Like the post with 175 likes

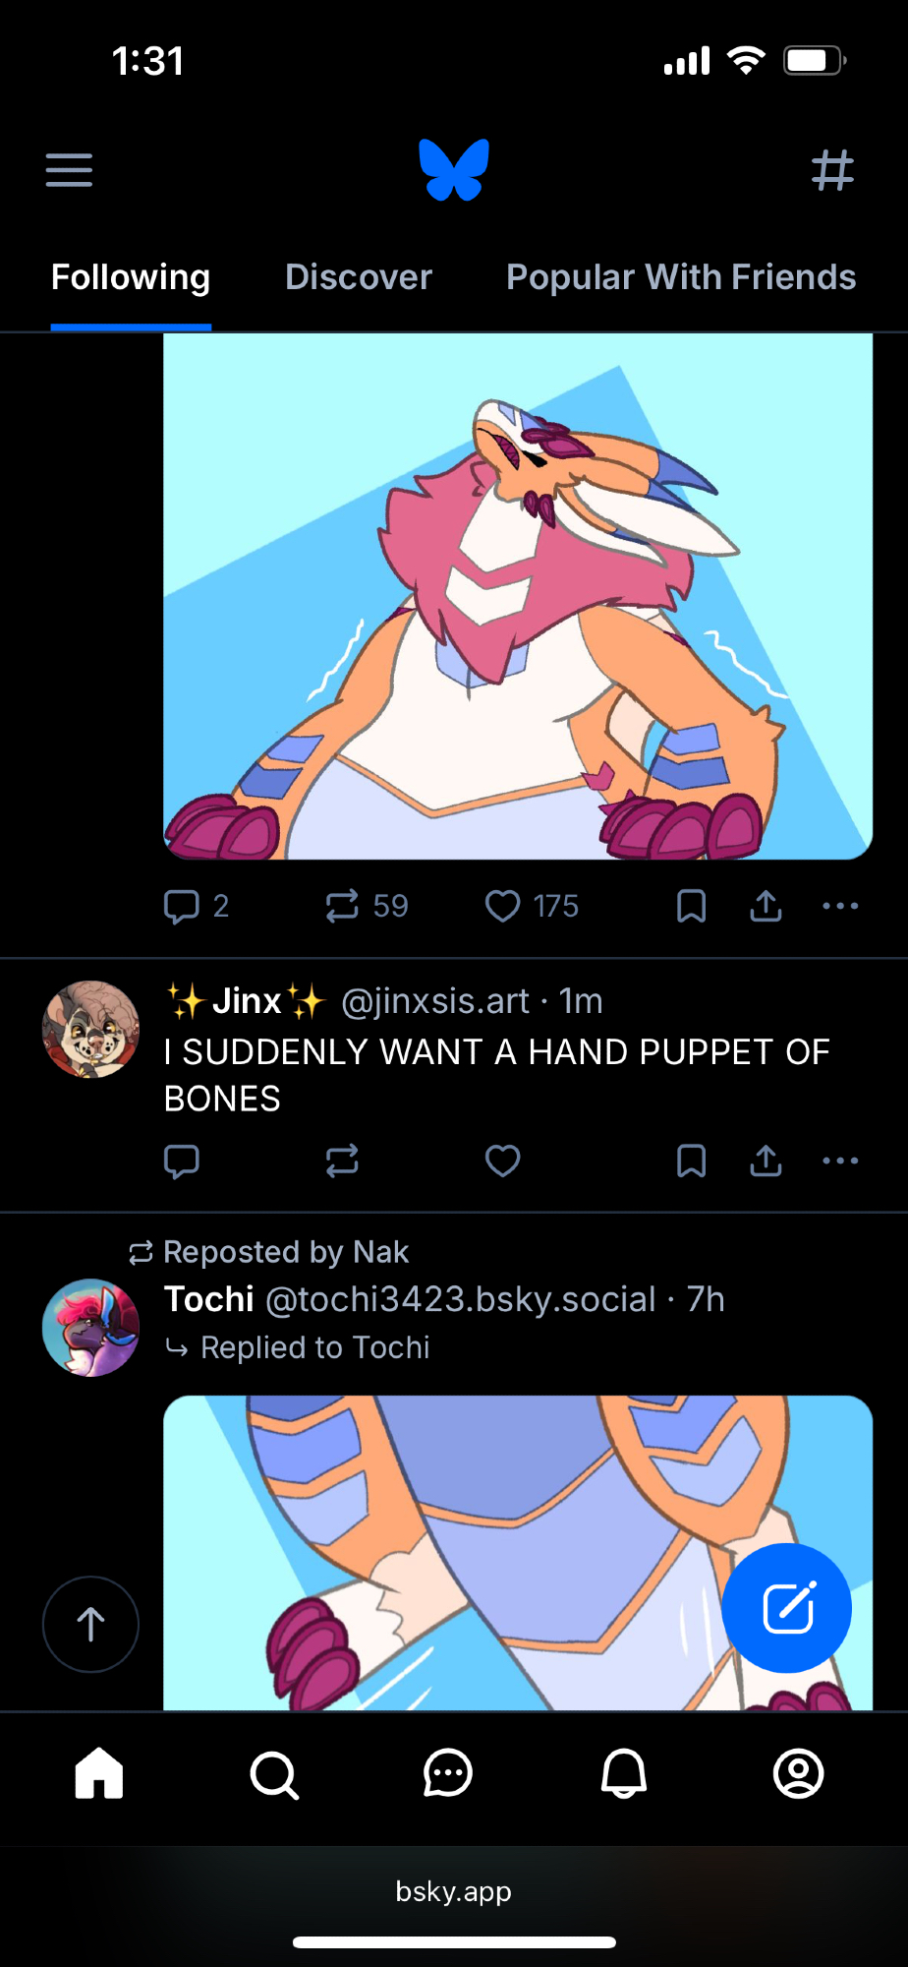tap(503, 906)
